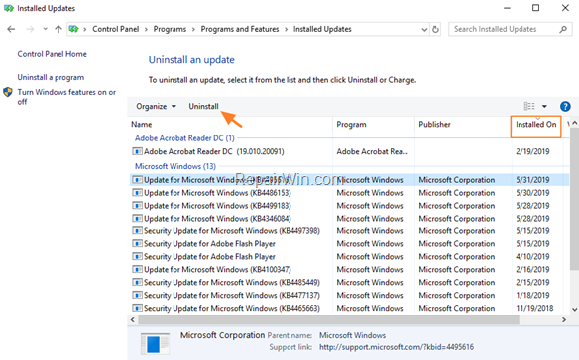579x360 pixels.
Task: Open the view options dropdown arrow
Action: click(544, 106)
